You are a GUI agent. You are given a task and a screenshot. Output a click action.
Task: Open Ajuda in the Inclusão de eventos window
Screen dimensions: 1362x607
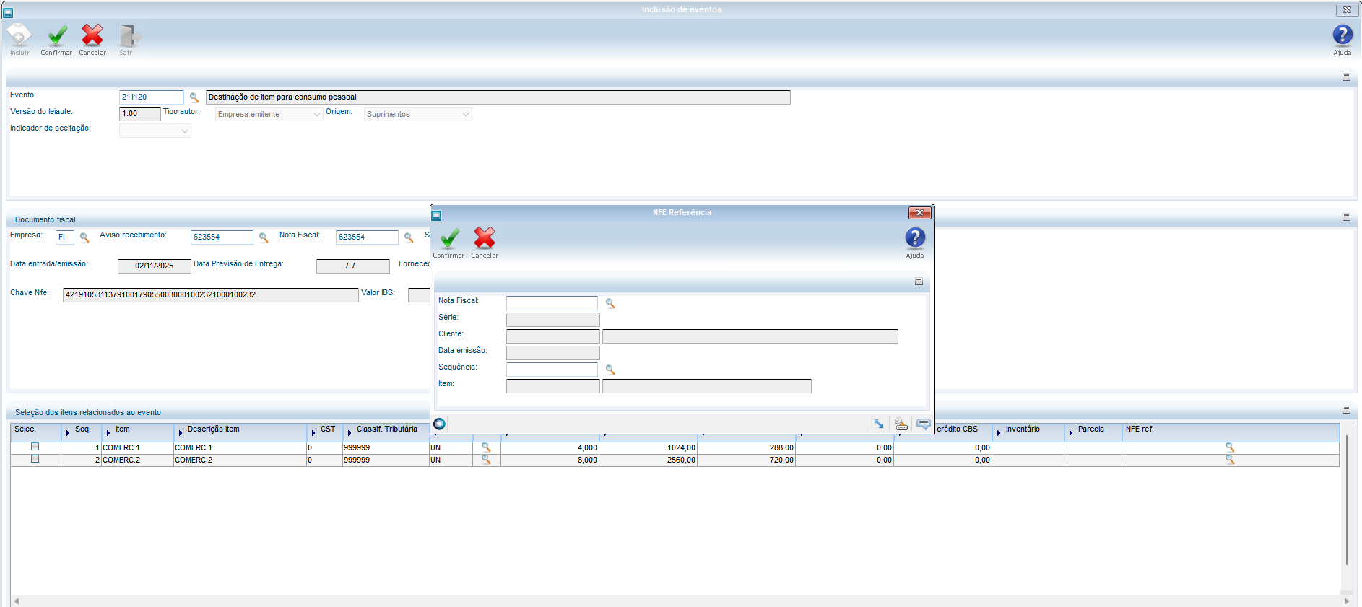point(1342,40)
